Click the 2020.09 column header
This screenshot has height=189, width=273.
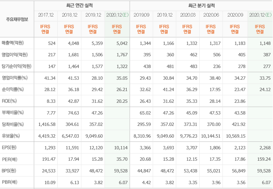pyautogui.click(x=235, y=15)
